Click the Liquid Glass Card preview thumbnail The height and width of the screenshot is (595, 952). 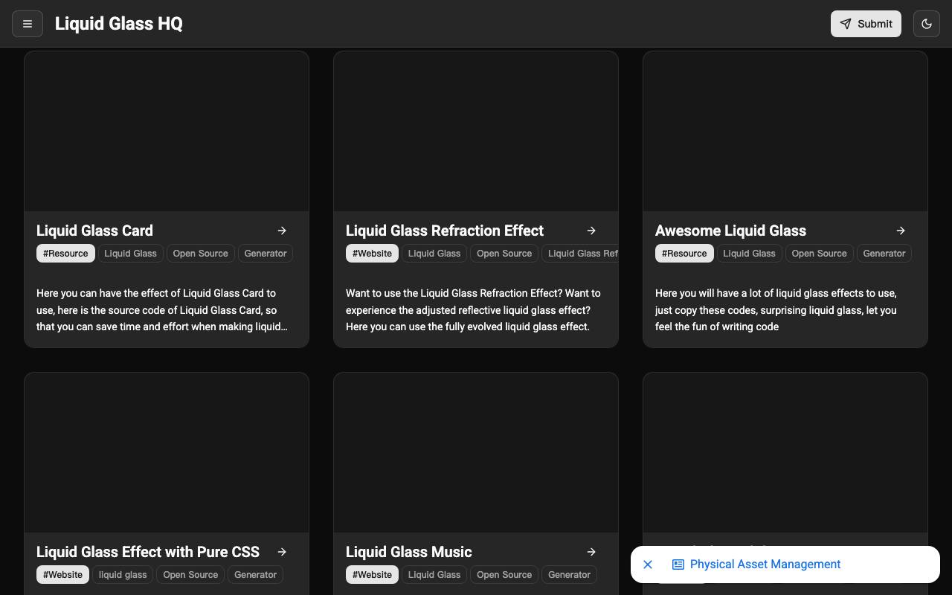pyautogui.click(x=167, y=131)
